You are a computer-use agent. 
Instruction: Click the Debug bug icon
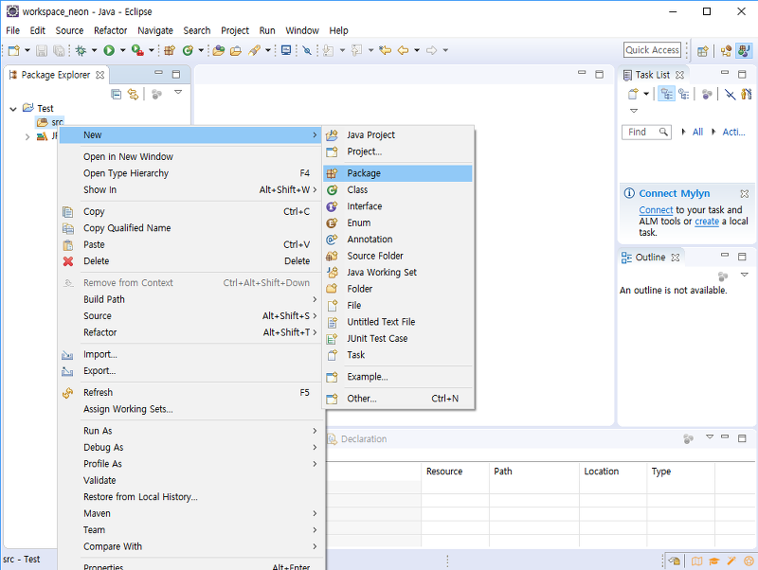(x=81, y=50)
